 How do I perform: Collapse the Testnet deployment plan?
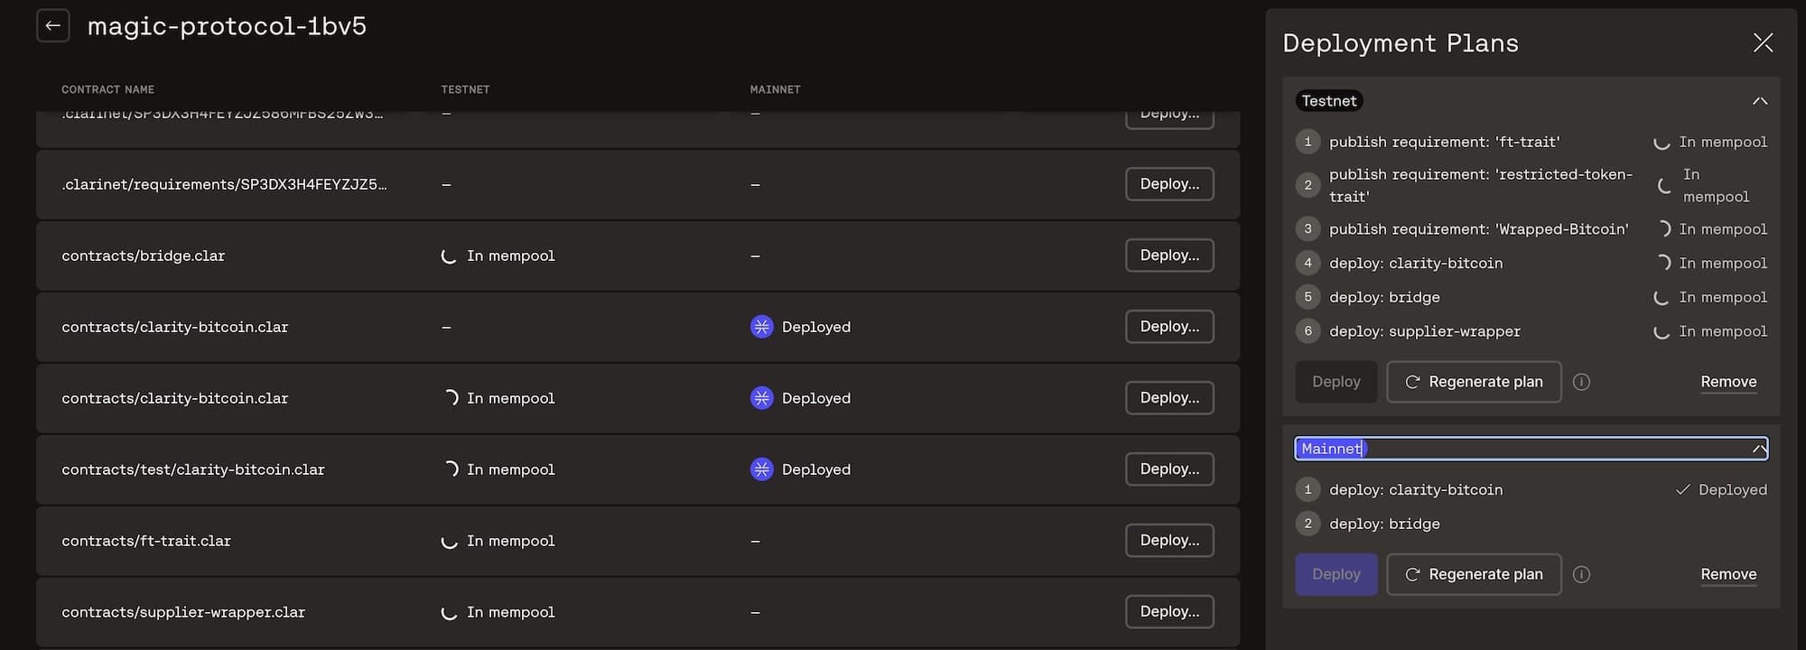tap(1760, 101)
